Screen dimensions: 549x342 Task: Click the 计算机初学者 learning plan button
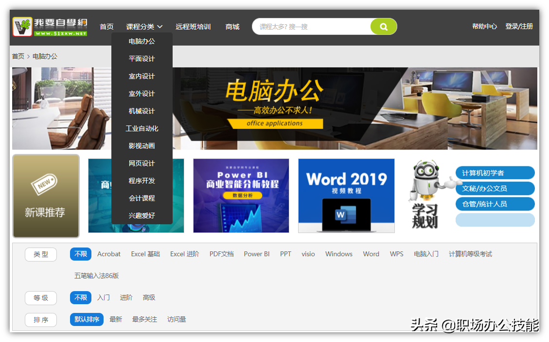pos(495,173)
